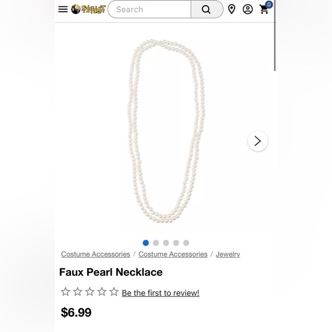View the shopping cart
332x332 pixels.
264,10
